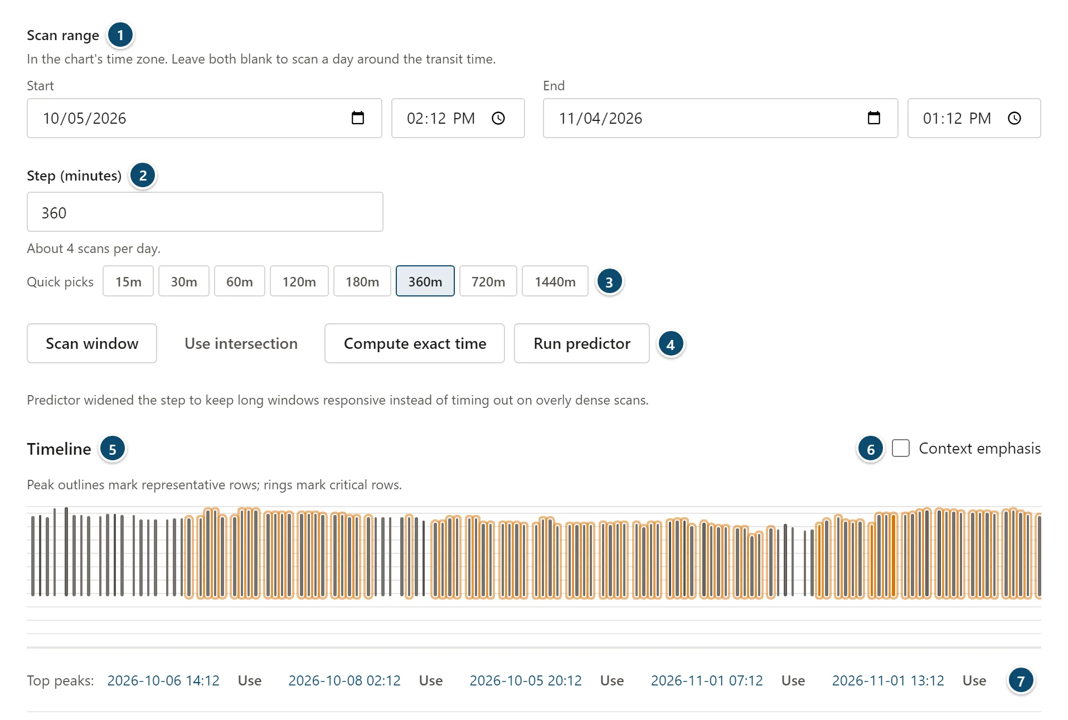The height and width of the screenshot is (720, 1068).
Task: Click Use next to 2026-10-08 02:12
Action: (x=431, y=680)
